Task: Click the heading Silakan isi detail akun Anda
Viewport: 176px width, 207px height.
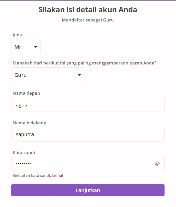Action: (x=88, y=10)
